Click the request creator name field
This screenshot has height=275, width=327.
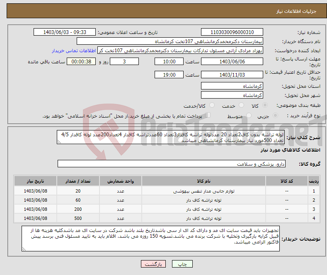click(x=180, y=51)
